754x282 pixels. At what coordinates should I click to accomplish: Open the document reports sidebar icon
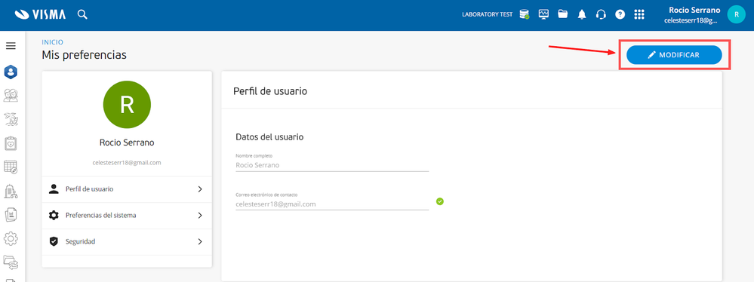pos(11,214)
